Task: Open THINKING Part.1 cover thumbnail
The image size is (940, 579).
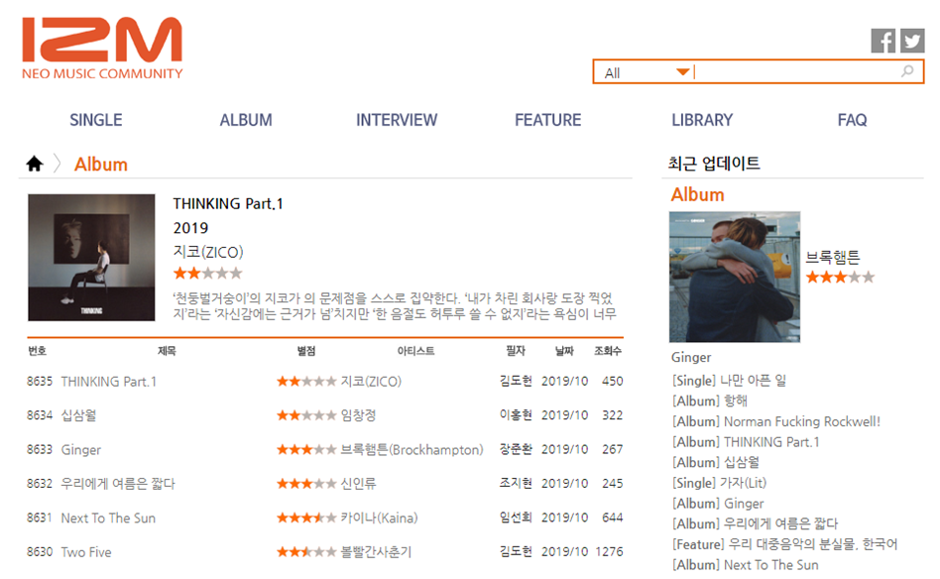Action: [x=91, y=257]
